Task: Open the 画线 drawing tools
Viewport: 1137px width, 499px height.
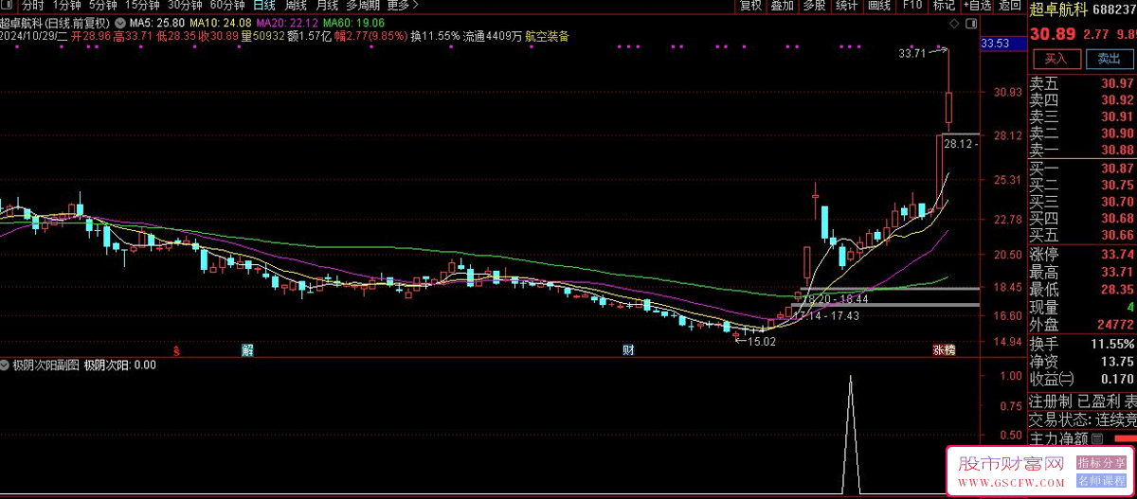Action: coord(879,6)
